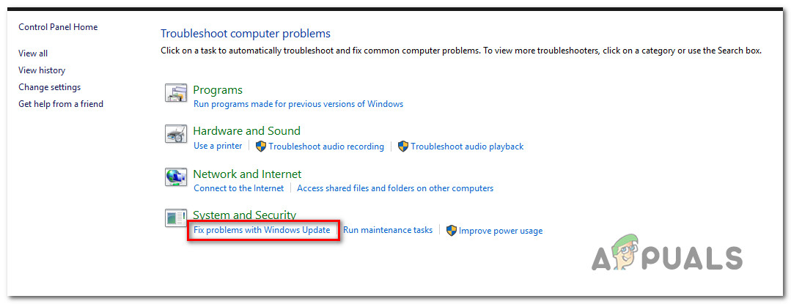This screenshot has height=304, width=791.
Task: Launch Run maintenance tasks
Action: coord(388,230)
